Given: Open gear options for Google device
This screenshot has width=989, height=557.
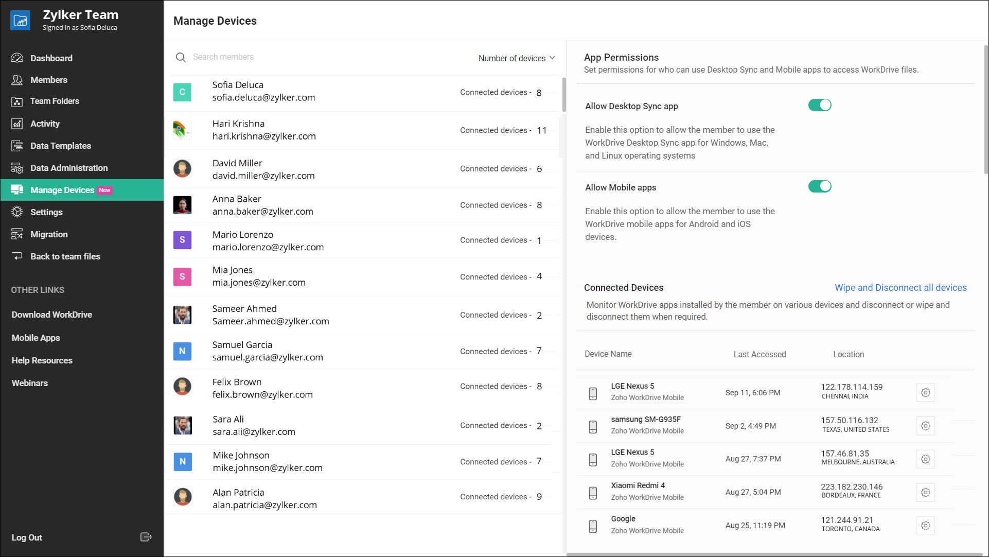Looking at the screenshot, I should (925, 526).
